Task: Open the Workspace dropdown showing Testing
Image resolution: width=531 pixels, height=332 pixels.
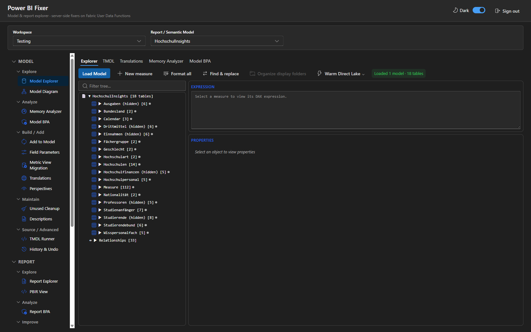Action: (79, 41)
